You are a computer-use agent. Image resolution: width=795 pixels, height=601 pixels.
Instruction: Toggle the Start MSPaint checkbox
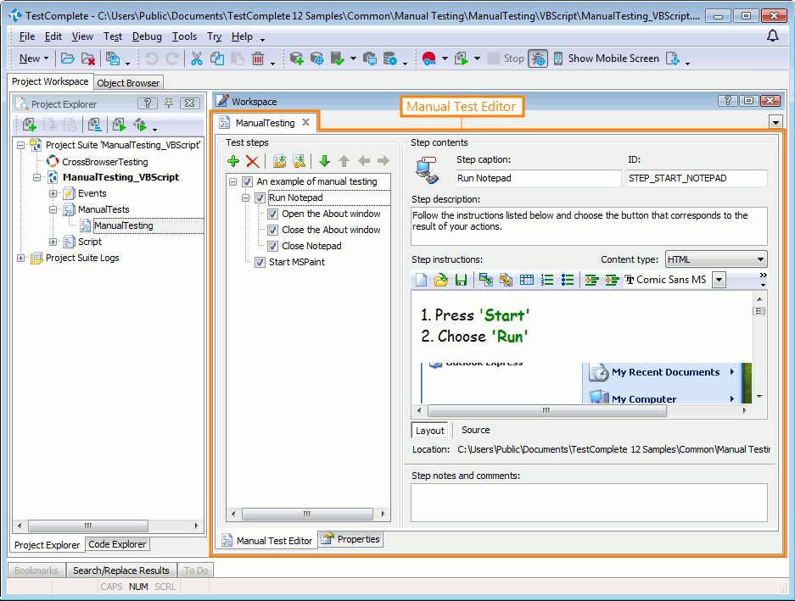click(260, 263)
